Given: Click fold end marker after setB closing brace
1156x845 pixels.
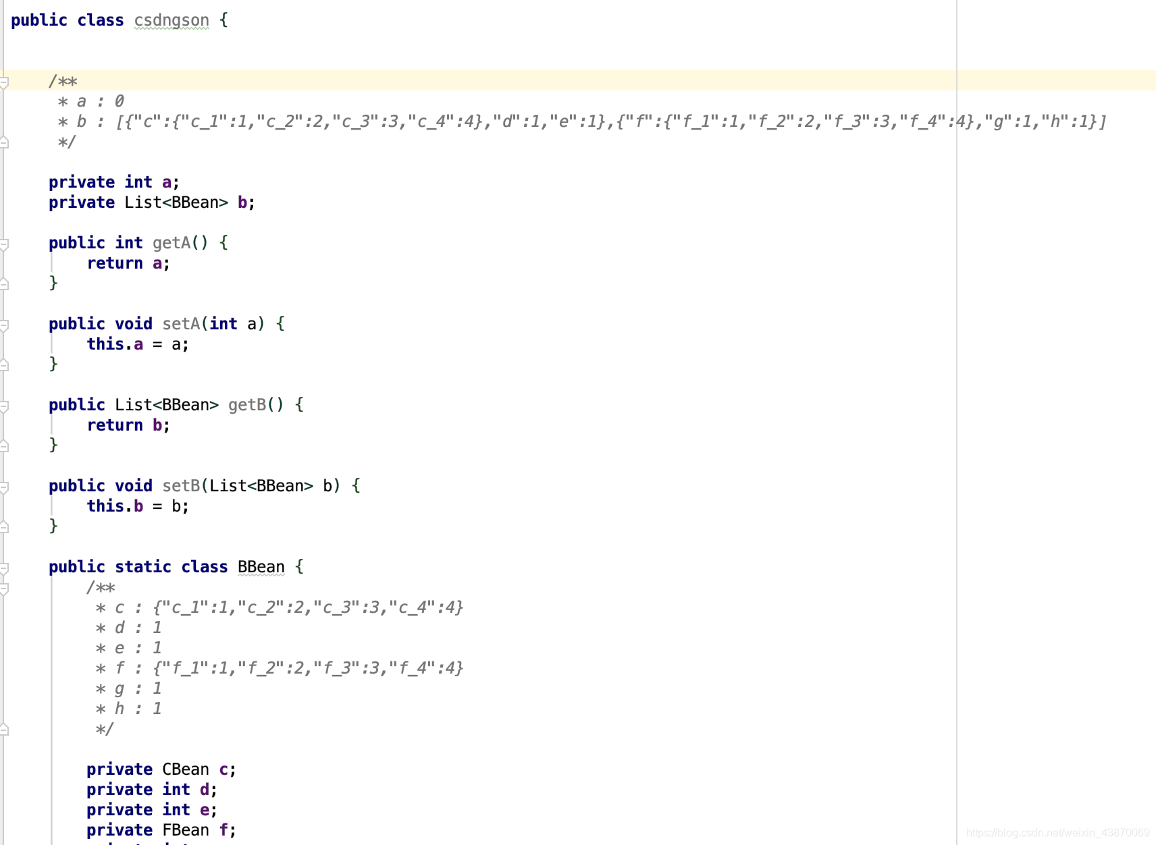Looking at the screenshot, I should click(3, 526).
